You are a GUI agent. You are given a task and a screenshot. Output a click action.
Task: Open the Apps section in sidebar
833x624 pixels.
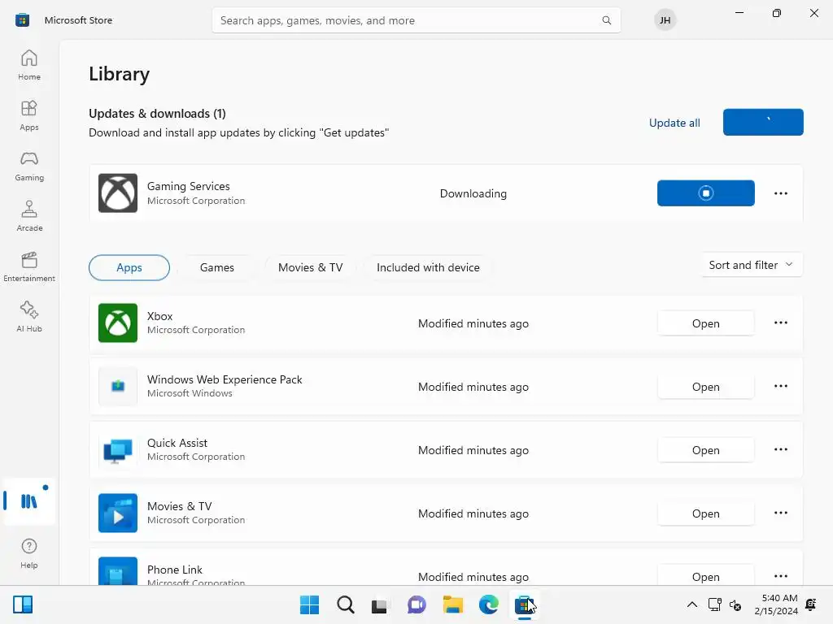point(29,115)
